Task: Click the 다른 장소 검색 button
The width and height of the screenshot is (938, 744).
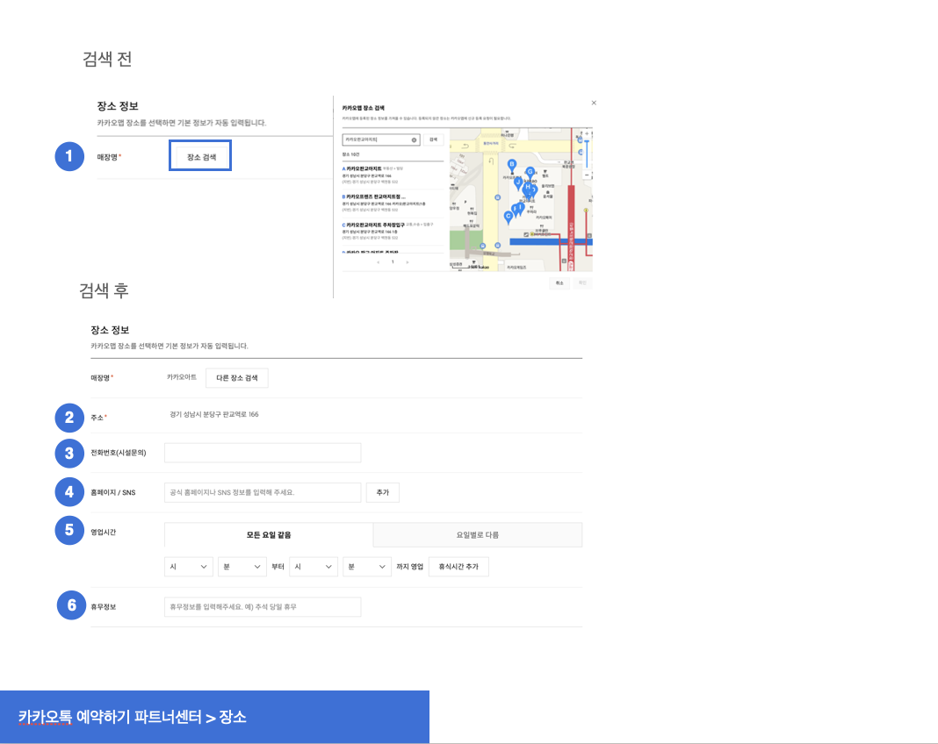Action: click(x=237, y=377)
